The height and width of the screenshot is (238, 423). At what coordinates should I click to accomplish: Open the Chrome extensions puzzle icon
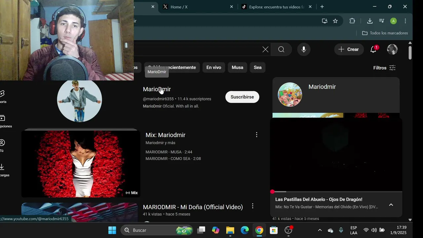352,21
